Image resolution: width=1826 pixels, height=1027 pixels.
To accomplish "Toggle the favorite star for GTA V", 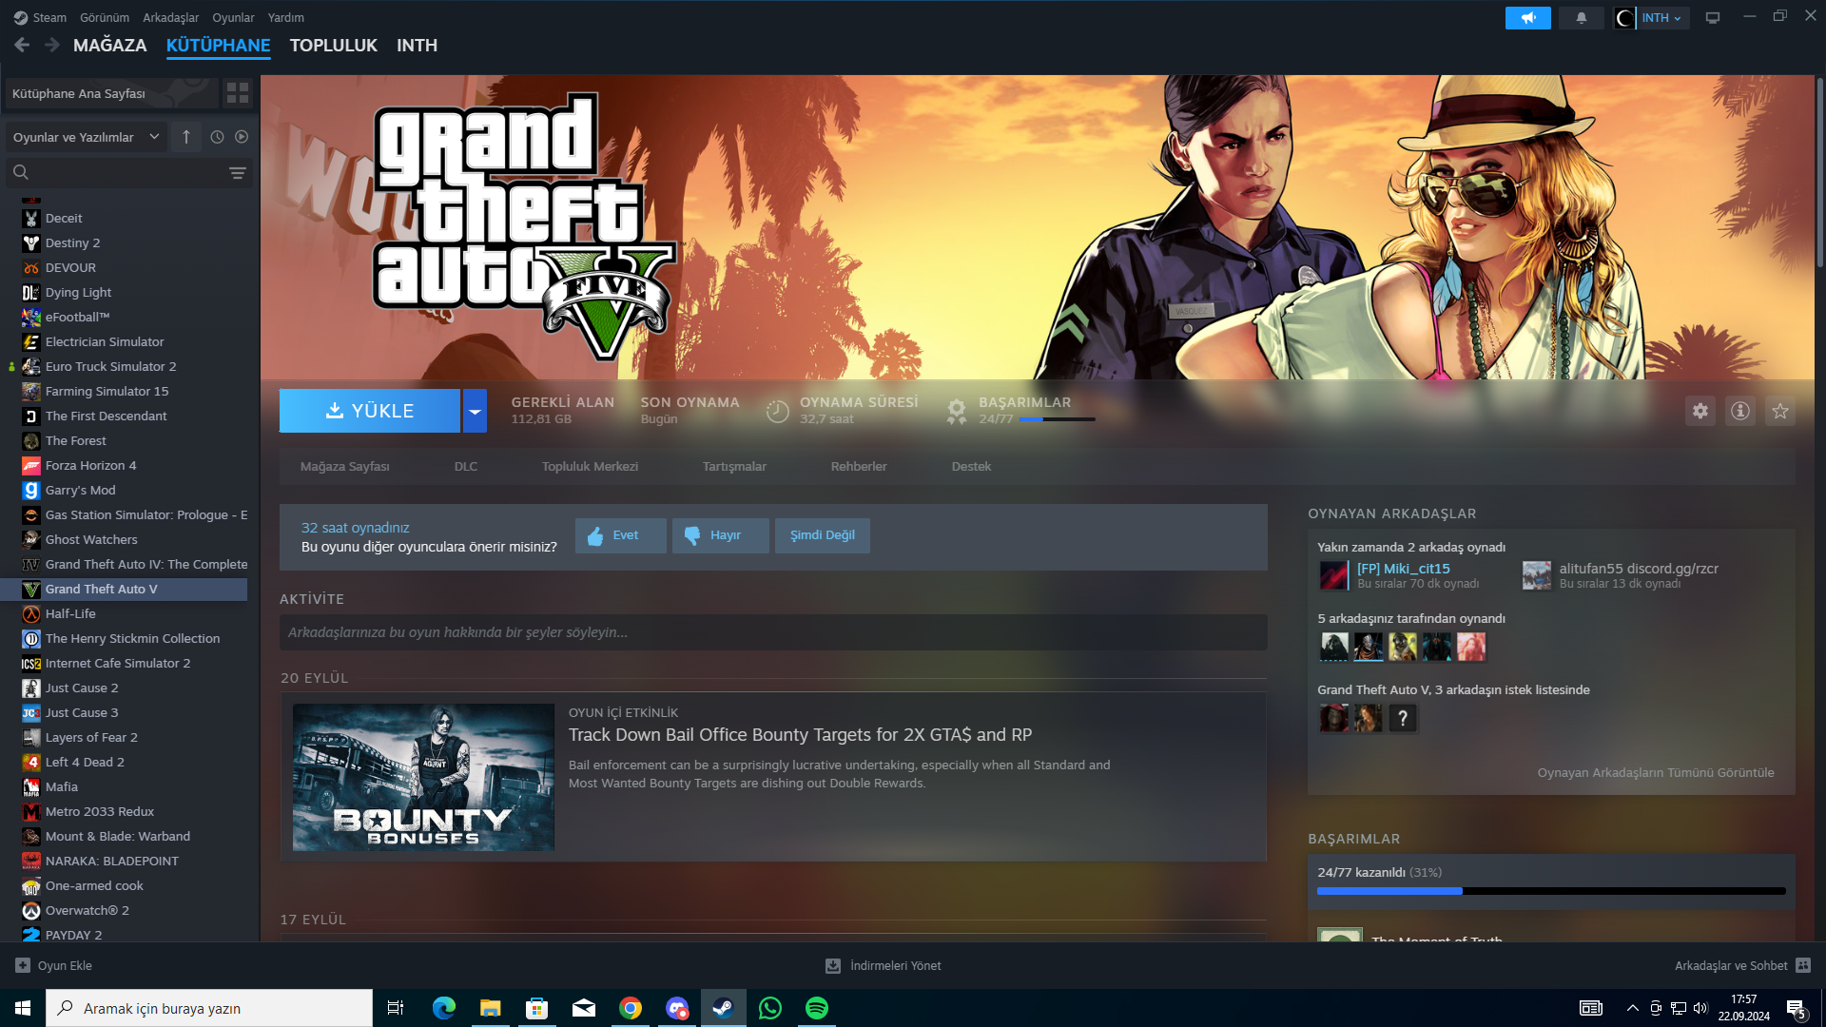I will (x=1780, y=411).
